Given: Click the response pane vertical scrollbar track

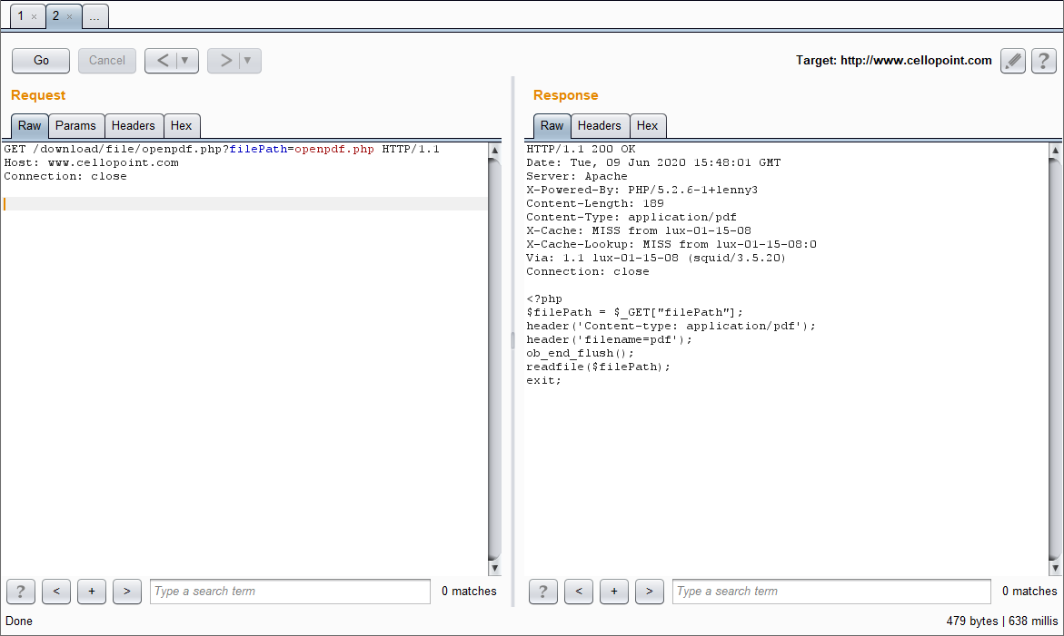Looking at the screenshot, I should tap(1055, 359).
